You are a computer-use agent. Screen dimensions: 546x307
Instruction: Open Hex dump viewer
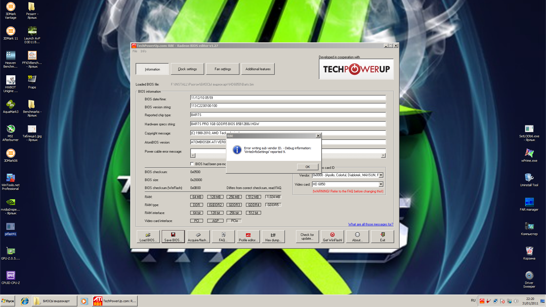[273, 237]
